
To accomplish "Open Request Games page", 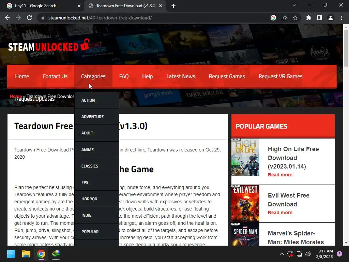I will coord(227,76).
